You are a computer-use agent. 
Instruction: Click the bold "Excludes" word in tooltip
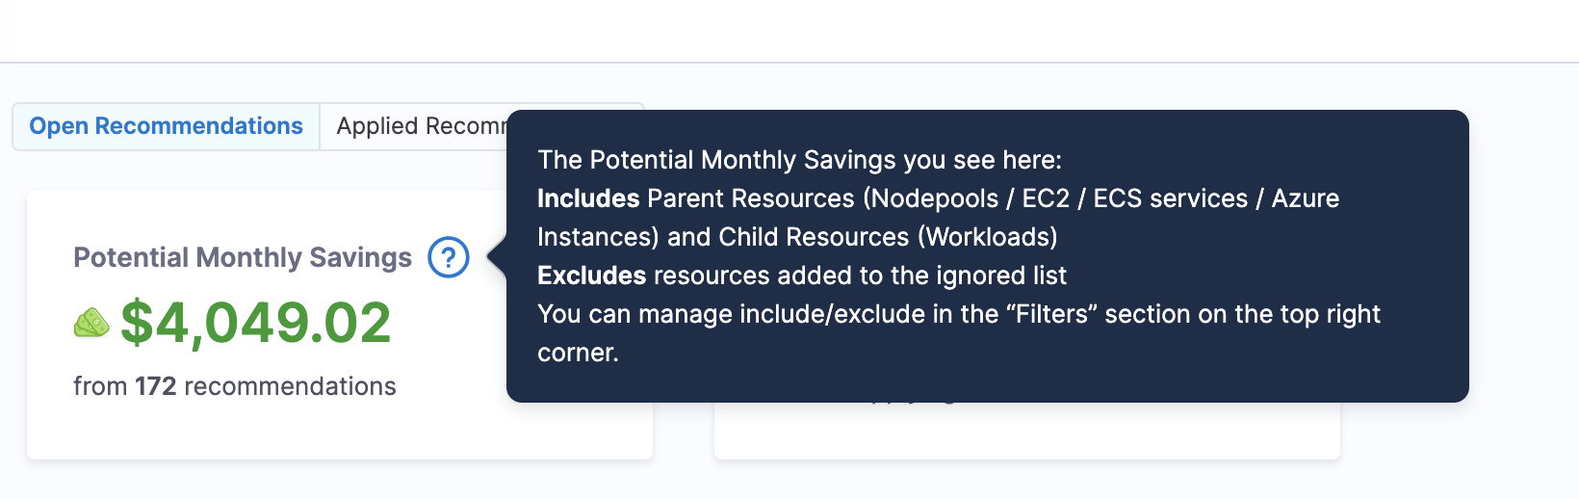[x=591, y=276]
